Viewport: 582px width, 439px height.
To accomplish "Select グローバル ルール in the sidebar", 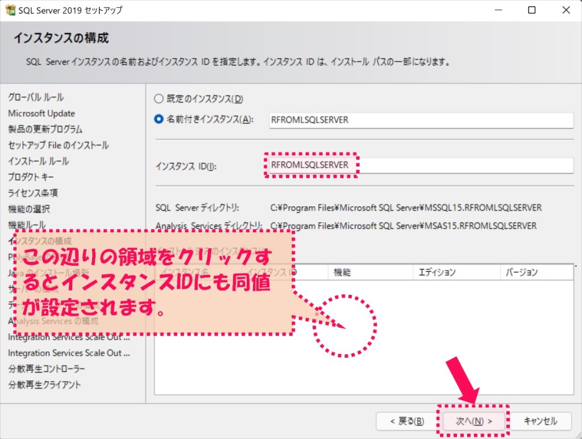I will 36,97.
